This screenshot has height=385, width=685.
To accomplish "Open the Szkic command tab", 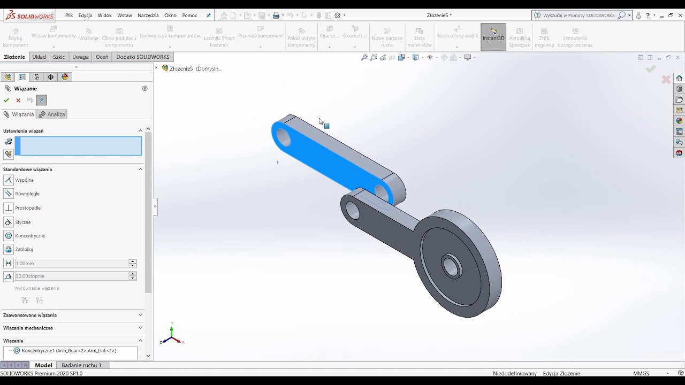I will tap(59, 57).
